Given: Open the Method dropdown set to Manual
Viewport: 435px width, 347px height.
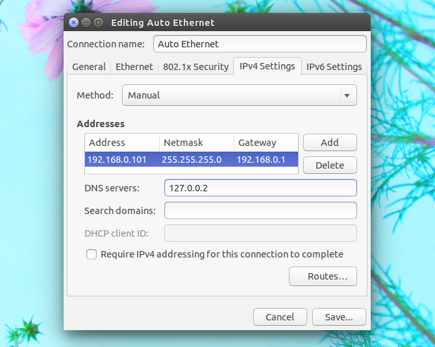Looking at the screenshot, I should tap(240, 95).
